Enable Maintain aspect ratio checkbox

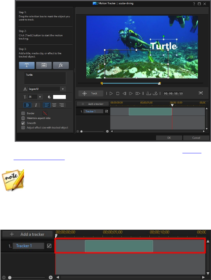click(x=23, y=118)
